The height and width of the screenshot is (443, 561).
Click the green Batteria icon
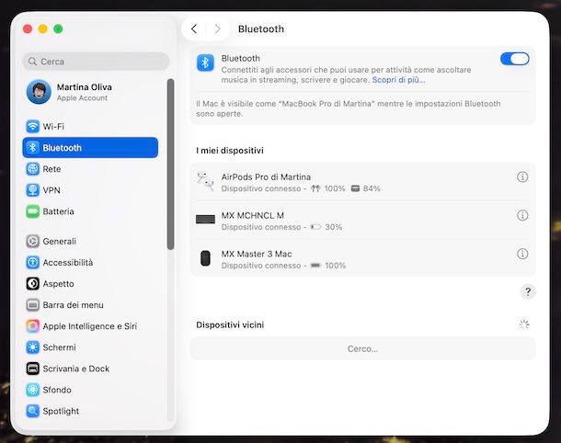[x=32, y=211]
